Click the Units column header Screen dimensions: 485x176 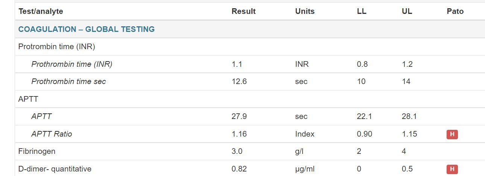[305, 11]
